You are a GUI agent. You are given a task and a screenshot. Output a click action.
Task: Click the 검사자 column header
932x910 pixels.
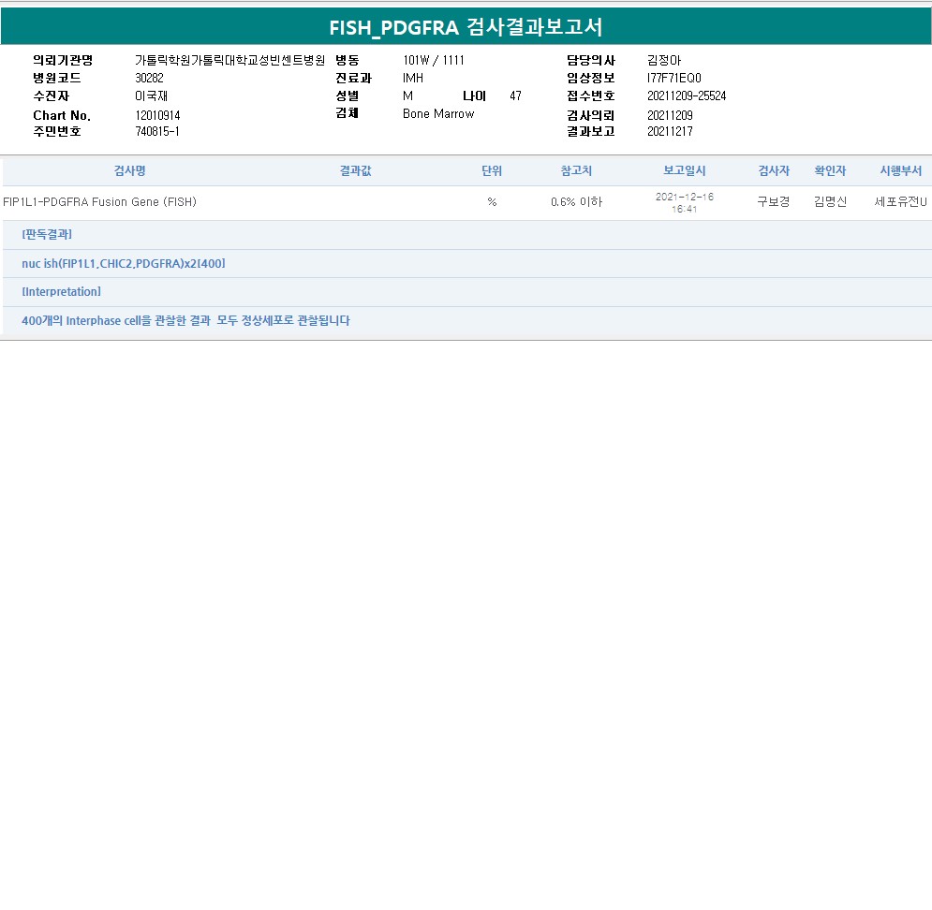(x=774, y=170)
